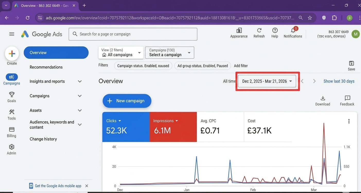
Task: Click the campaign search field
Action: tap(133, 34)
